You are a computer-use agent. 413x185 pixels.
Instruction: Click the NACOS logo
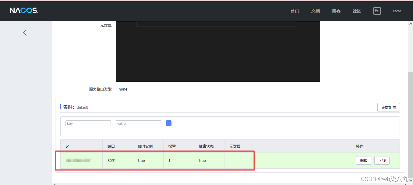point(24,11)
